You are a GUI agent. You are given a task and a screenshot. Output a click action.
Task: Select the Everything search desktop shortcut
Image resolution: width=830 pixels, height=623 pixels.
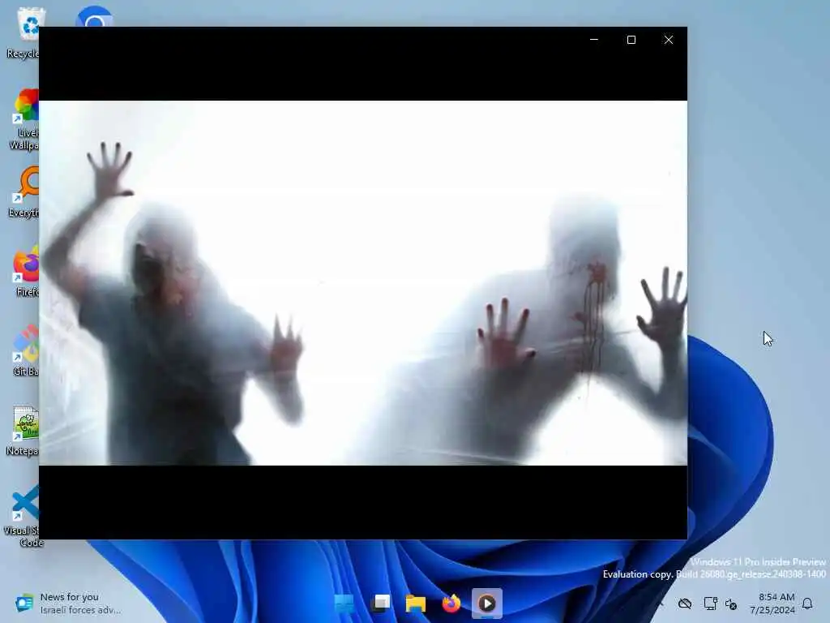point(24,191)
